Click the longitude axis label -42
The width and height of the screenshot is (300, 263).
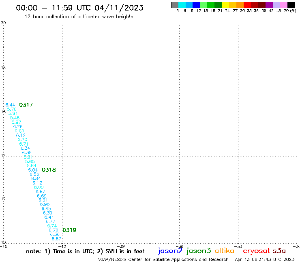62,246
